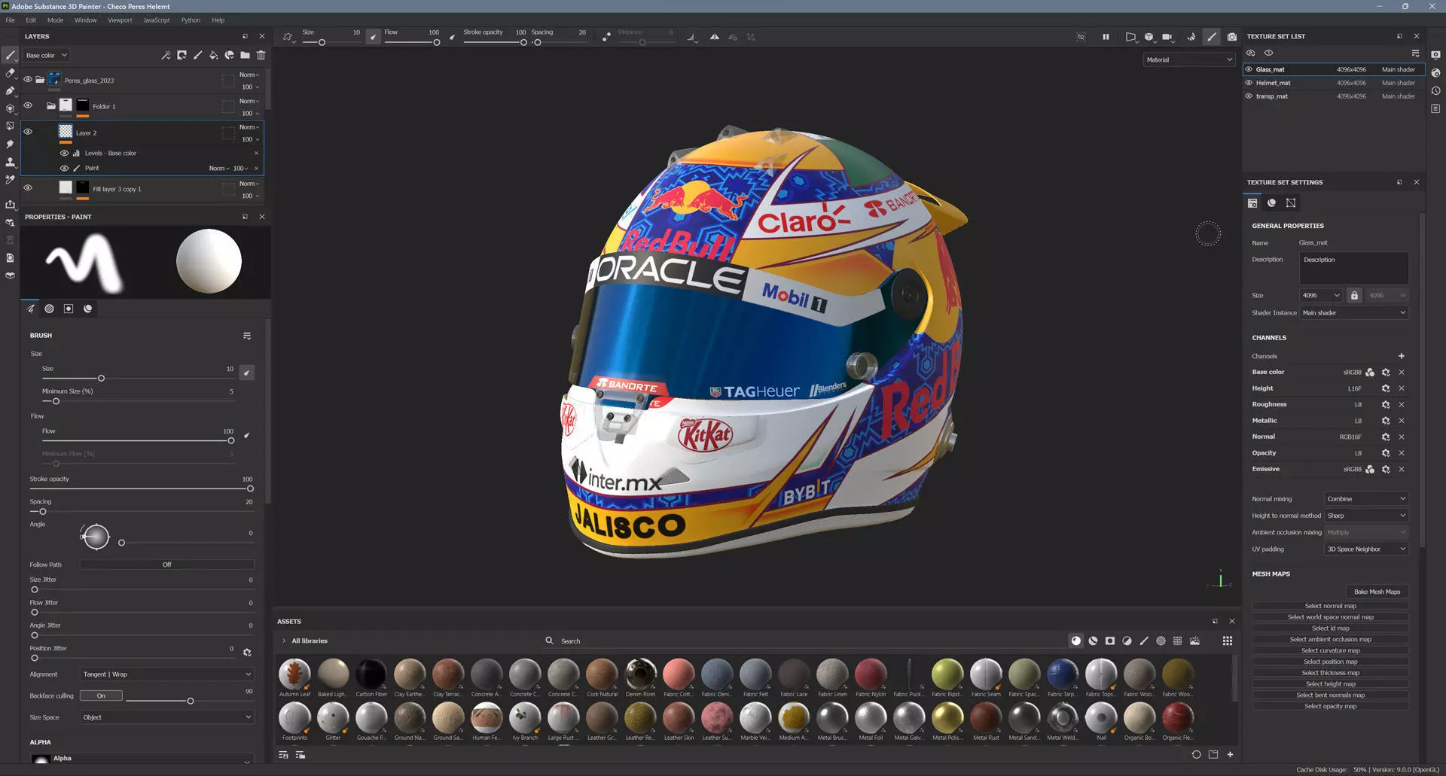The image size is (1446, 776).
Task: Click Select thickness map button
Action: [1330, 673]
